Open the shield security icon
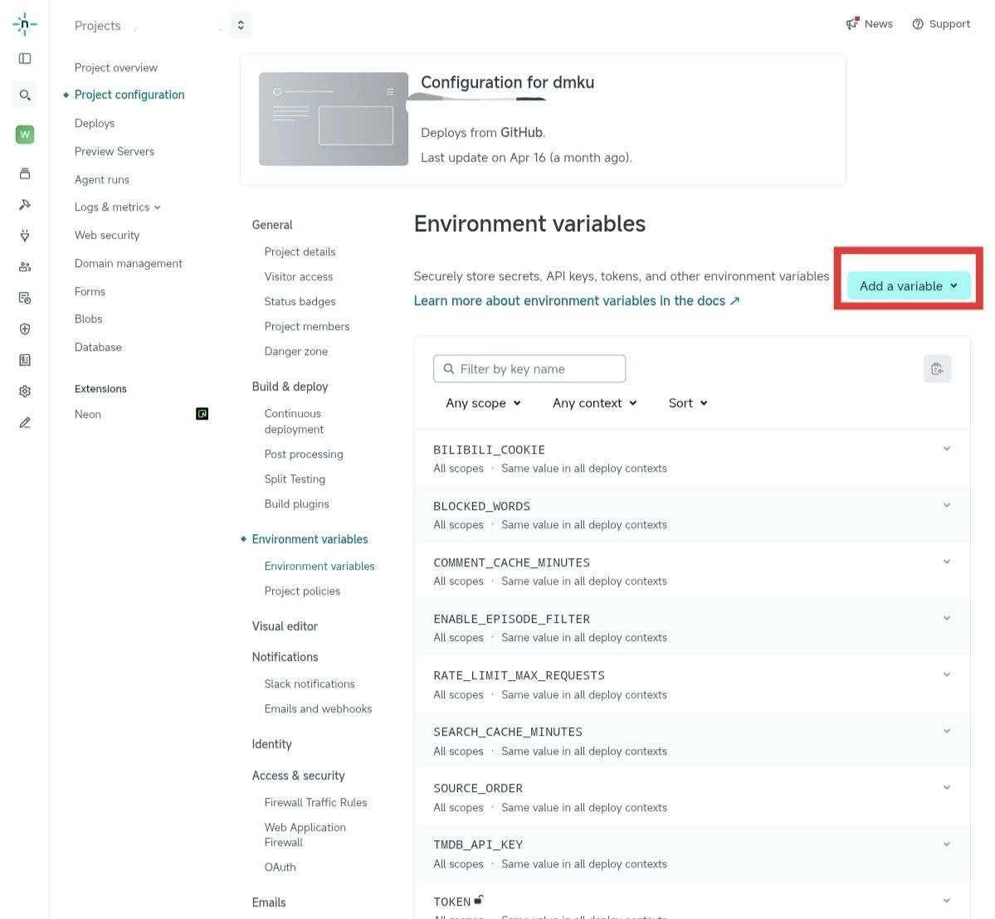Screen dimensions: 995x919 click(x=25, y=328)
